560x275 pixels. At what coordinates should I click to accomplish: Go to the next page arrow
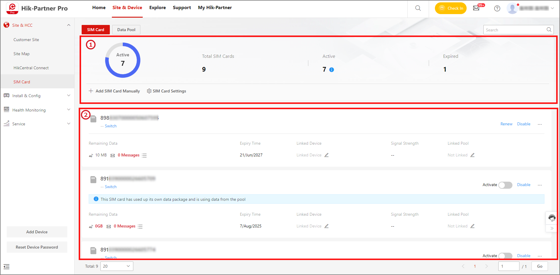pos(487,266)
